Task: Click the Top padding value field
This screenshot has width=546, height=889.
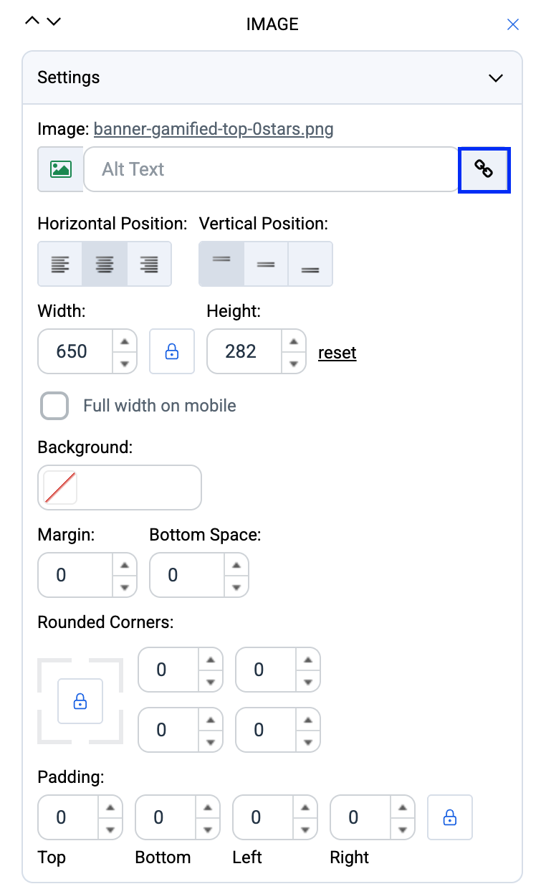Action: point(68,817)
